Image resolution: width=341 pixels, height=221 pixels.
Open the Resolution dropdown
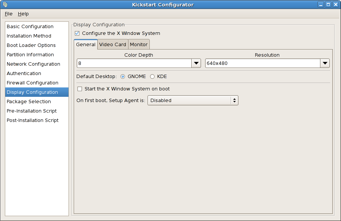point(325,63)
